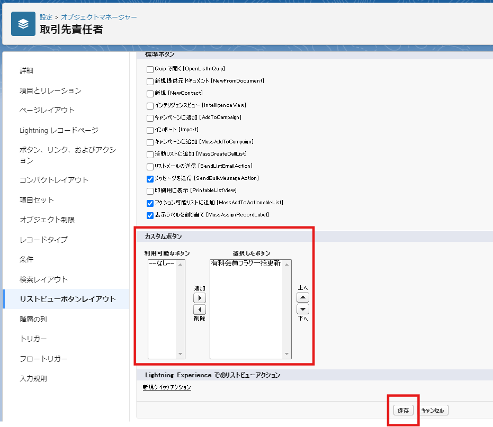Check リストメールの送信 [SendListEmailAction] checkbox
The height and width of the screenshot is (427, 493).
click(x=150, y=167)
